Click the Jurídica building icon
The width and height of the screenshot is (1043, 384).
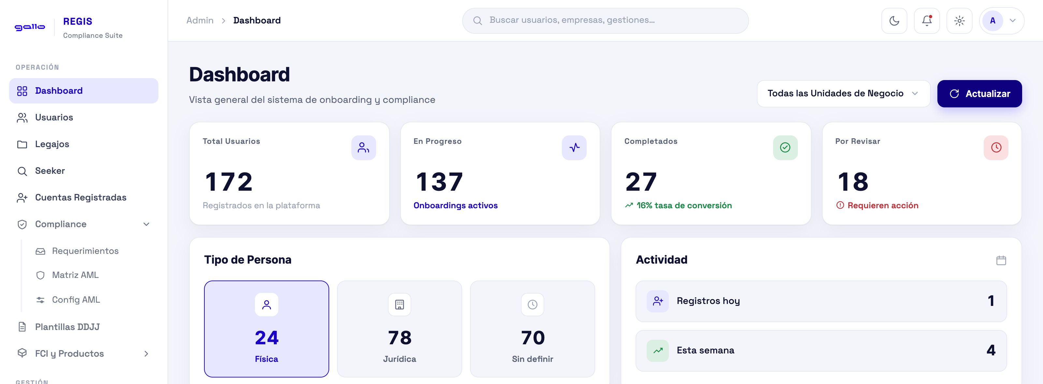coord(399,304)
